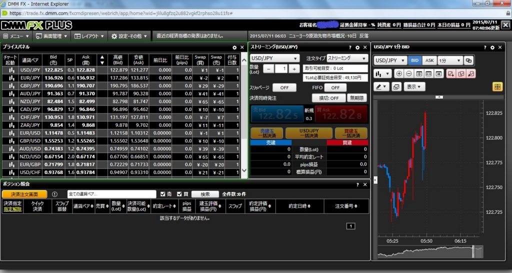Open chart panel help question mark
512x273 pixels.
click(485, 47)
